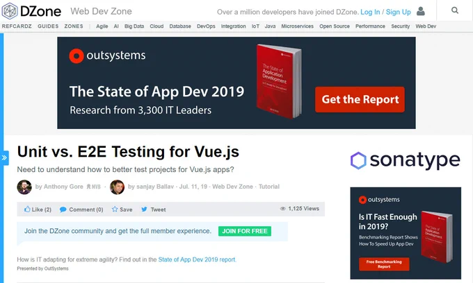The height and width of the screenshot is (283, 473).
Task: Click the outsystems logo in sidebar ad
Action: (379, 200)
